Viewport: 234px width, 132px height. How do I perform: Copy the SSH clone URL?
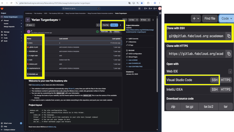tap(229, 36)
